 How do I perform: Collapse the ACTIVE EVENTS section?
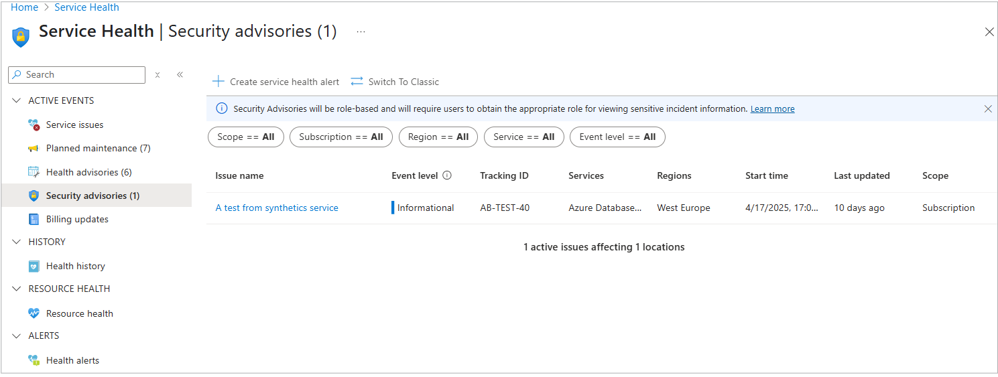point(17,101)
